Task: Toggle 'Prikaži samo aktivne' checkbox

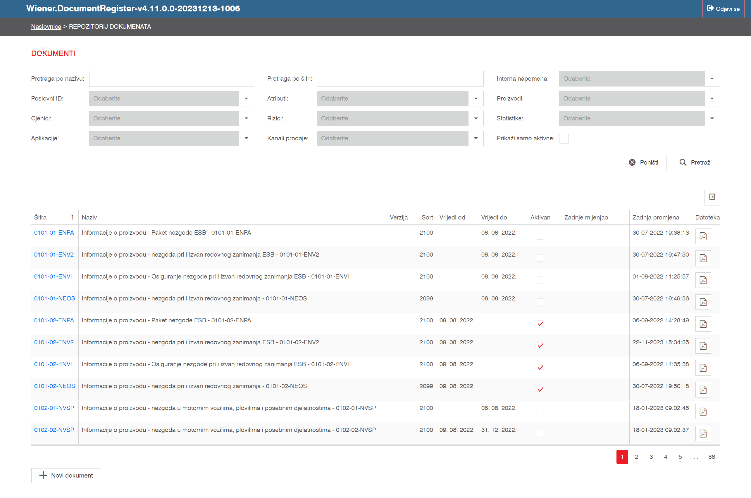Action: [x=564, y=139]
